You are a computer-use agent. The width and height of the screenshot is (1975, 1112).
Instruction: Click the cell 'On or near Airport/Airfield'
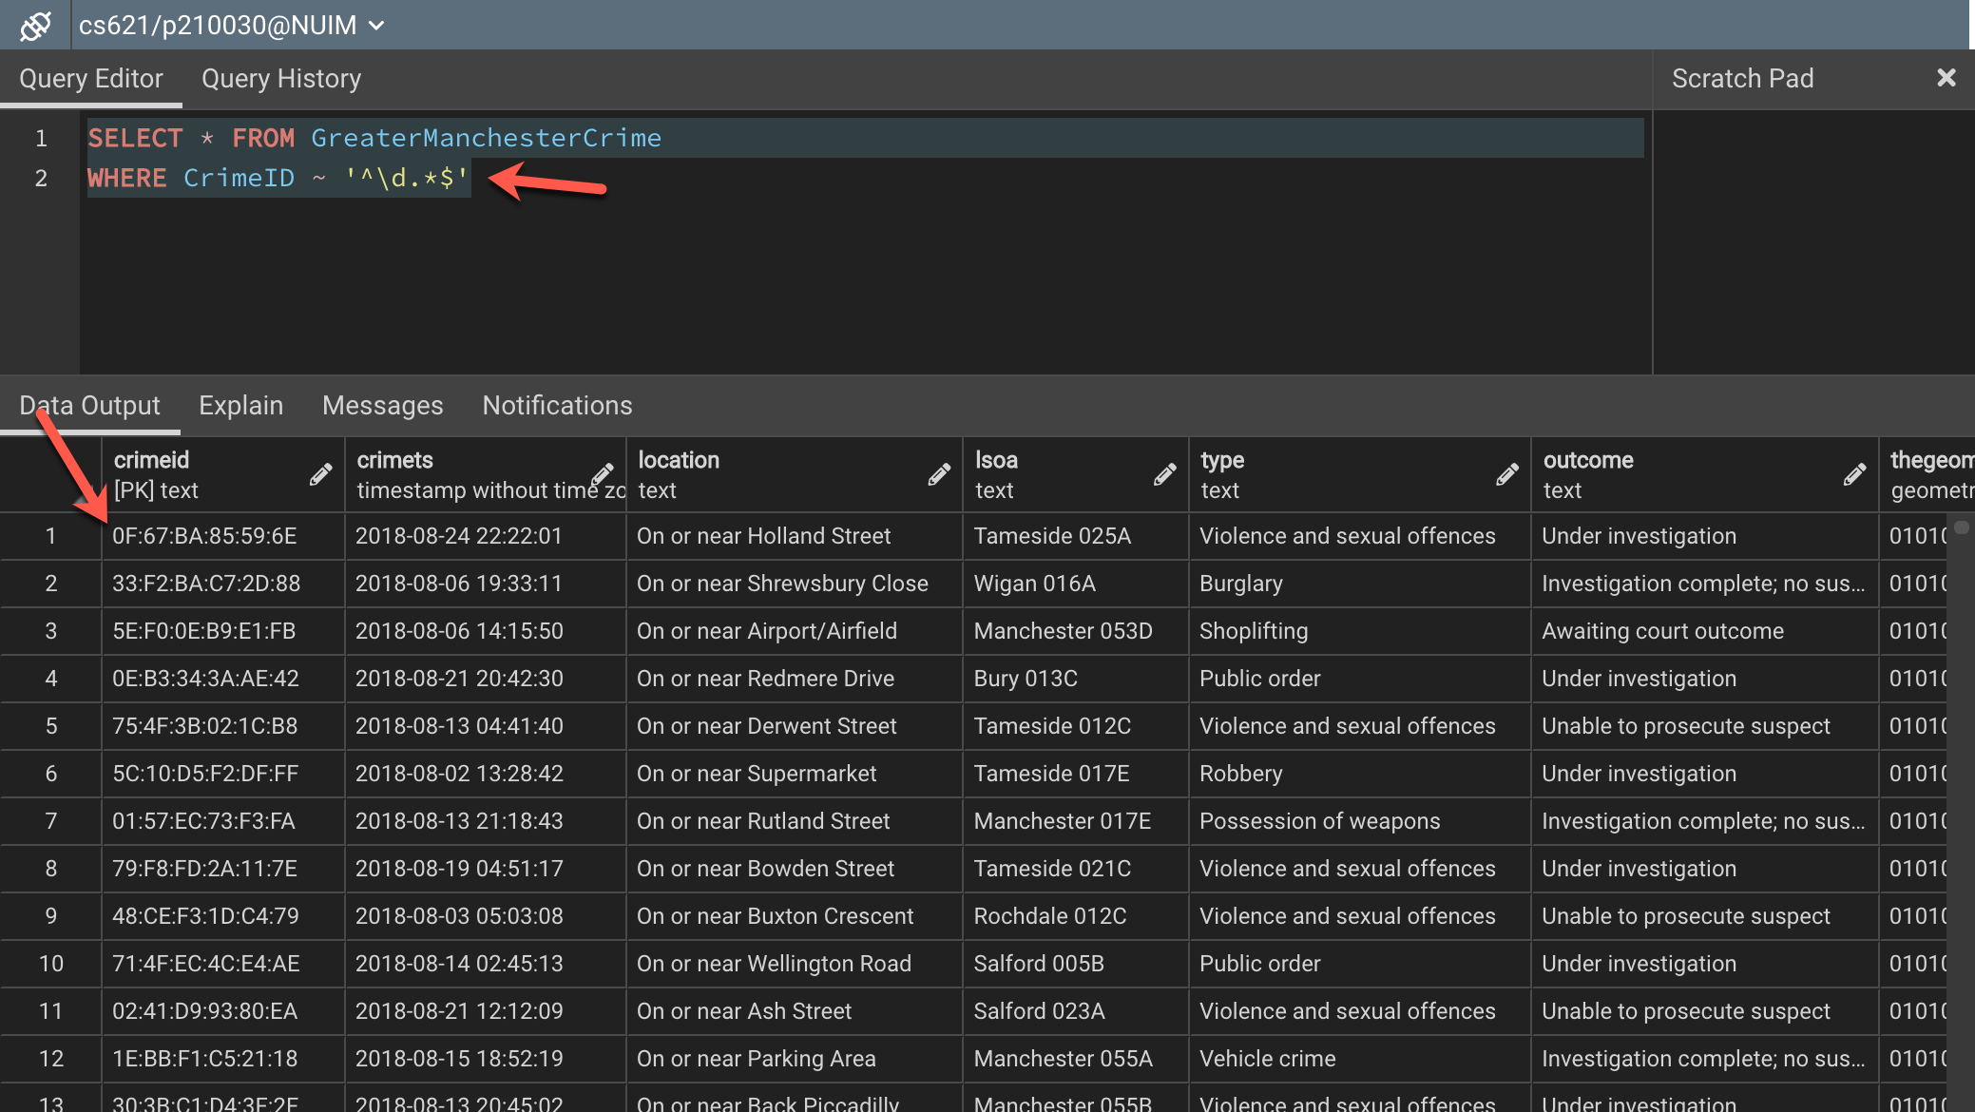(766, 631)
